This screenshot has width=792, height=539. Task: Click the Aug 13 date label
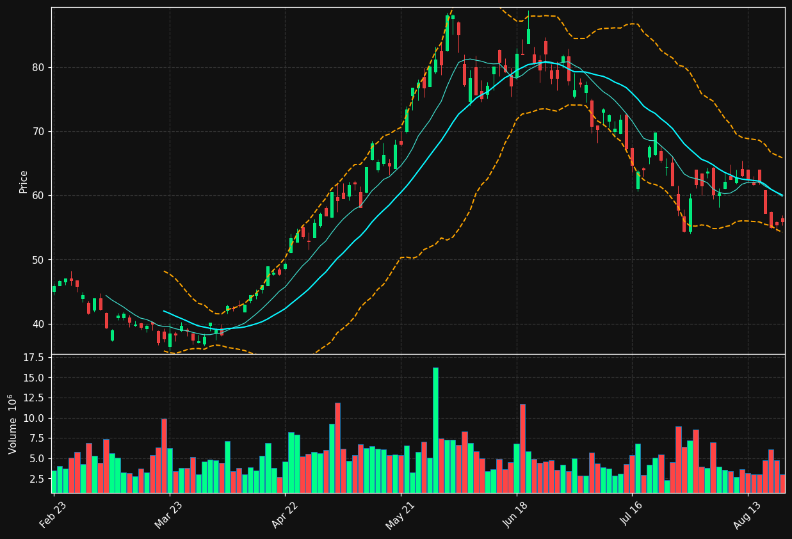(x=746, y=515)
